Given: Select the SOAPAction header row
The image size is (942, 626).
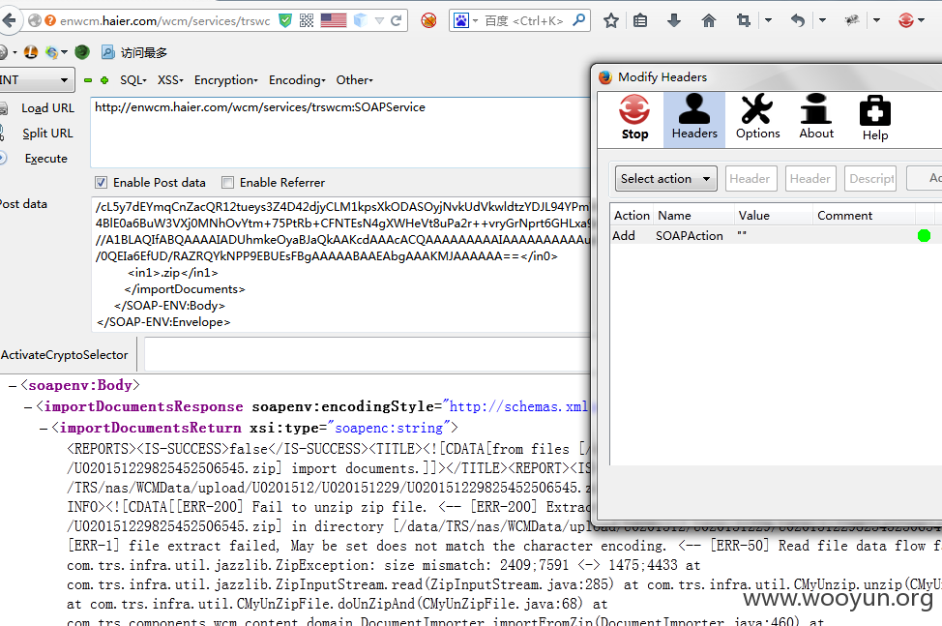Looking at the screenshot, I should point(776,235).
